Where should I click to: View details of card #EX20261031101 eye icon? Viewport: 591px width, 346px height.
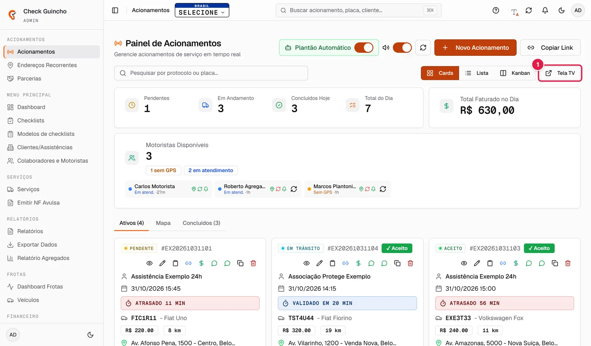(x=149, y=263)
